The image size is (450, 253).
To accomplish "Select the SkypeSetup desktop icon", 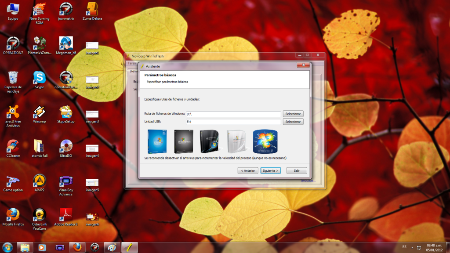I will click(x=66, y=114).
